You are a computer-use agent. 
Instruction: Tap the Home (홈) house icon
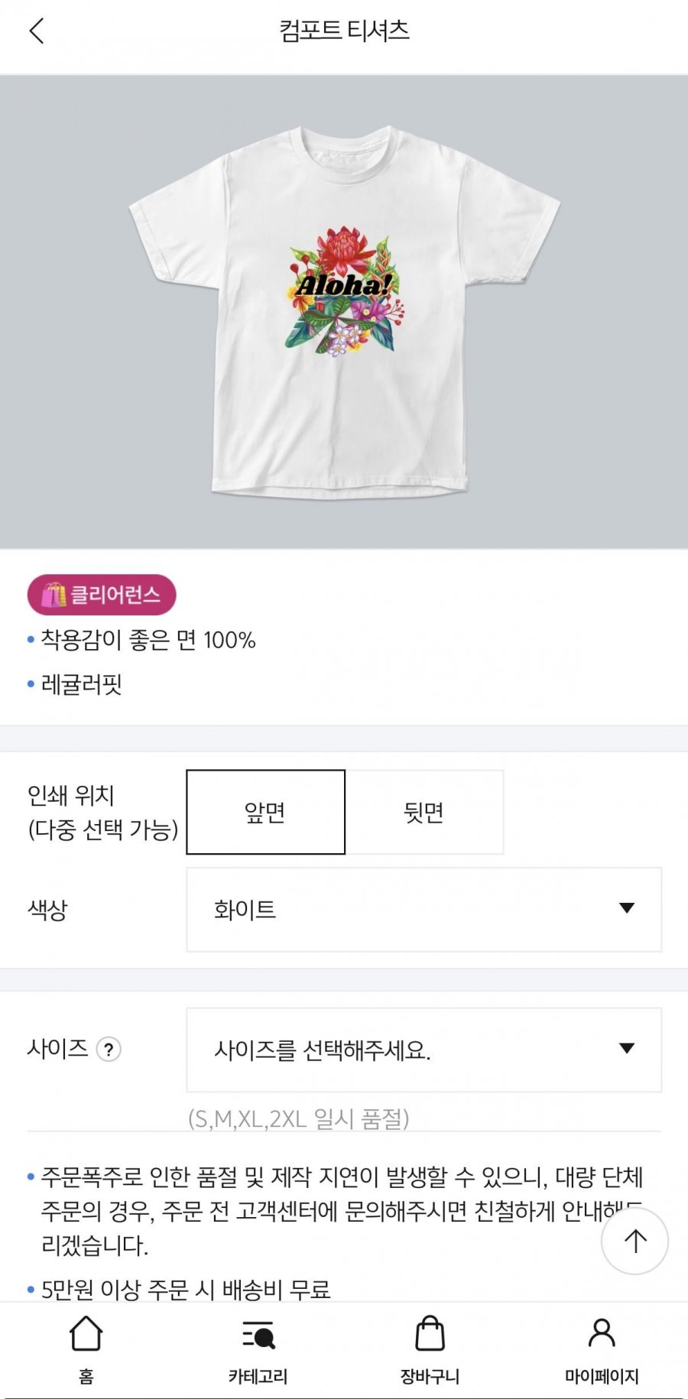[x=86, y=1334]
